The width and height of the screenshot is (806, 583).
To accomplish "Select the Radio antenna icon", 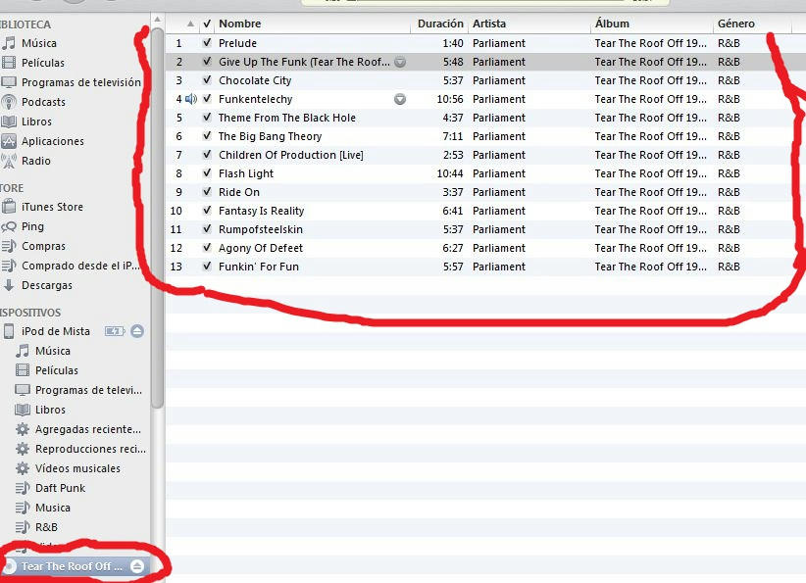I will (9, 161).
